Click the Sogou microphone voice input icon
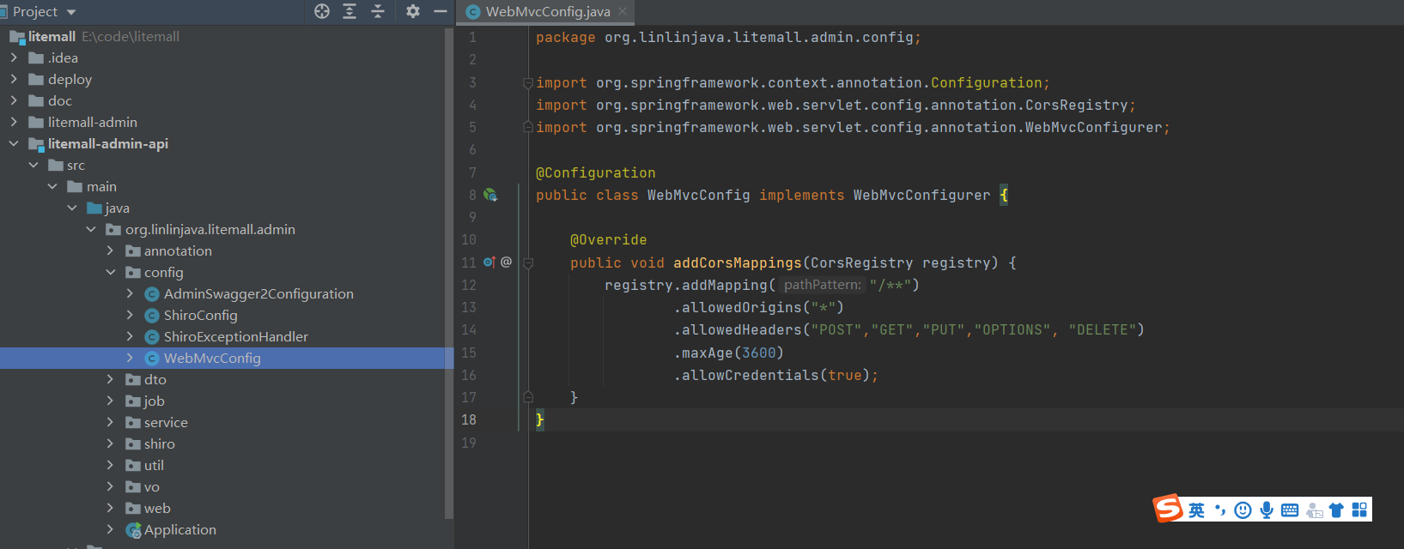 (x=1267, y=510)
